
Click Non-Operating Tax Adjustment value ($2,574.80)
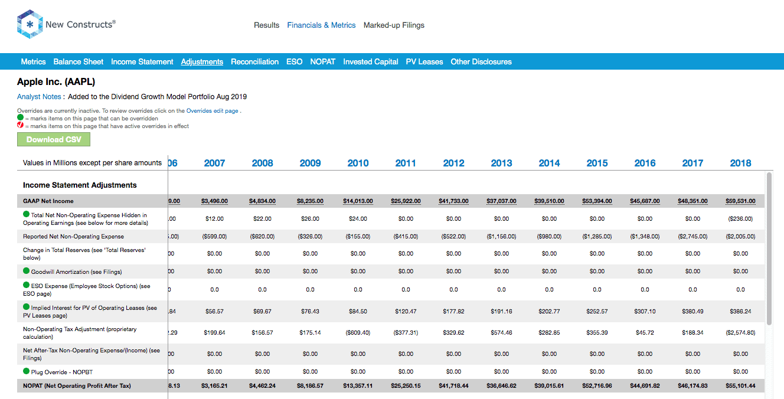pyautogui.click(x=740, y=333)
